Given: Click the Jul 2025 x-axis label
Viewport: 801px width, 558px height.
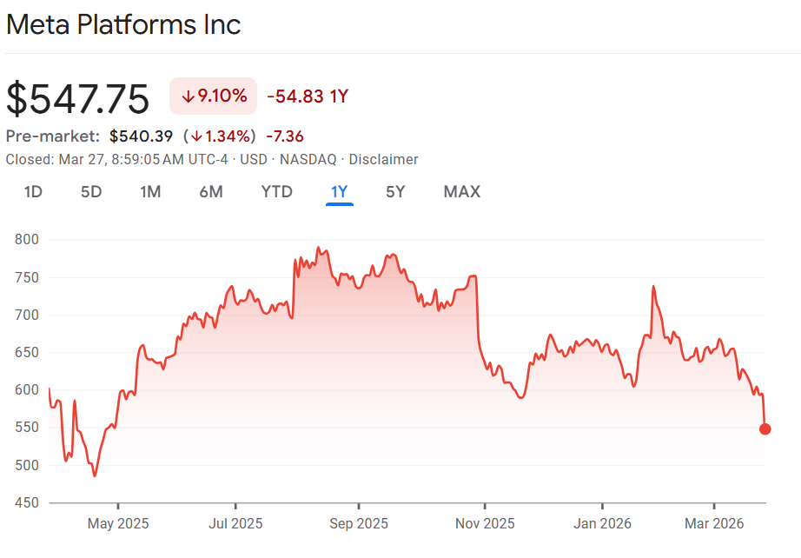Looking at the screenshot, I should [x=235, y=524].
